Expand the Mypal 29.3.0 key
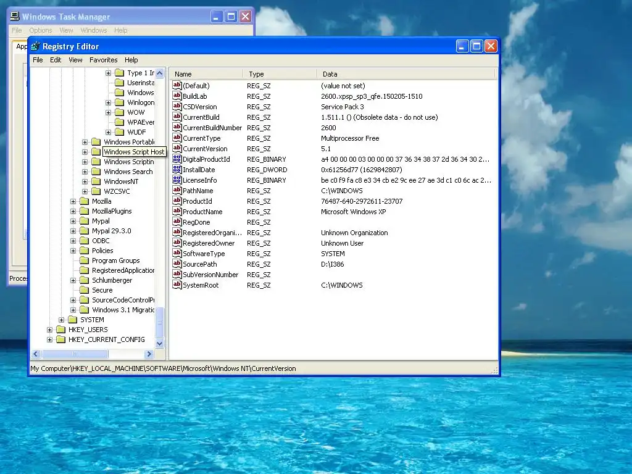Screen dimensions: 632x474 coord(73,231)
